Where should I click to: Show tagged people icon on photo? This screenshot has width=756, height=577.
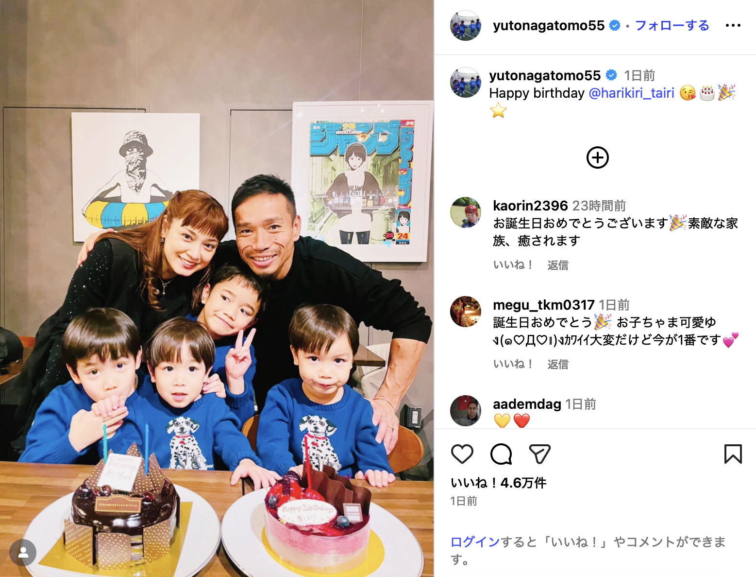(23, 552)
